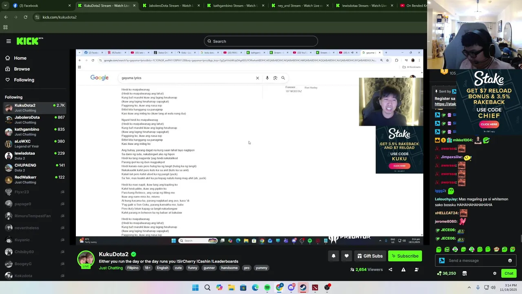Open kathgambino followed channel
This screenshot has width=522, height=294.
pyautogui.click(x=35, y=131)
